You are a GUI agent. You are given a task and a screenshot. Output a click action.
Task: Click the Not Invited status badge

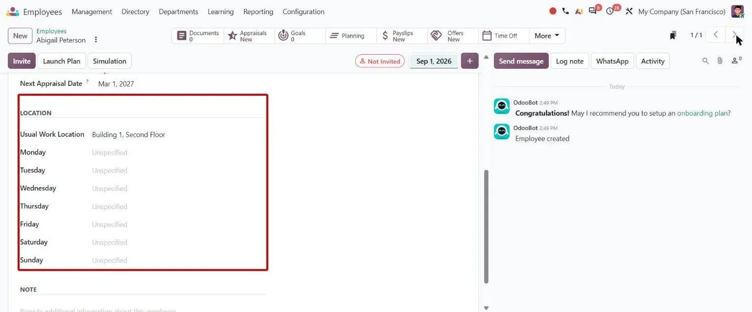coord(380,61)
